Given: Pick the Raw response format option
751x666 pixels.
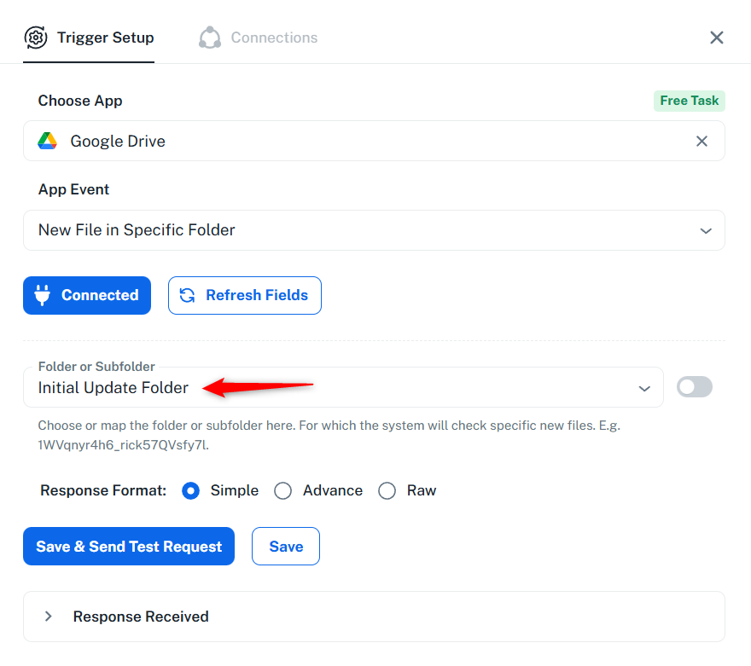Looking at the screenshot, I should pyautogui.click(x=387, y=490).
